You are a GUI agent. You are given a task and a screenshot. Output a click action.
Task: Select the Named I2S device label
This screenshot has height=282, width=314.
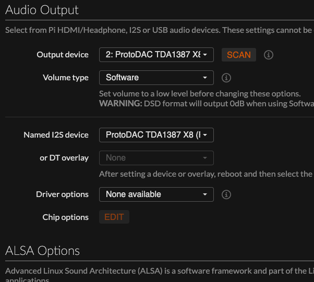pyautogui.click(x=56, y=135)
